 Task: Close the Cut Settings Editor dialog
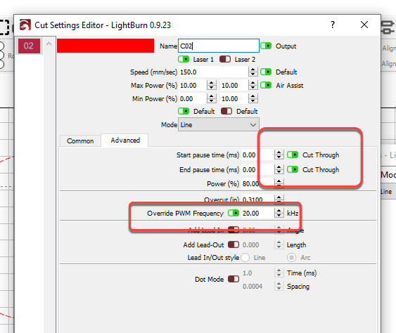(x=364, y=25)
